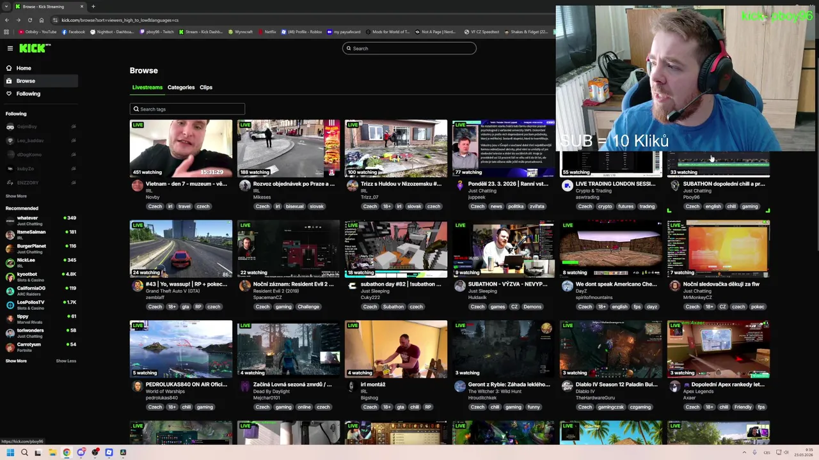Viewport: 819px width, 460px height.
Task: Click kyootbot's avatar in Recommended
Action: (x=10, y=276)
